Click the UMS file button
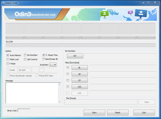This screenshot has width=161, height=119. [80, 93]
